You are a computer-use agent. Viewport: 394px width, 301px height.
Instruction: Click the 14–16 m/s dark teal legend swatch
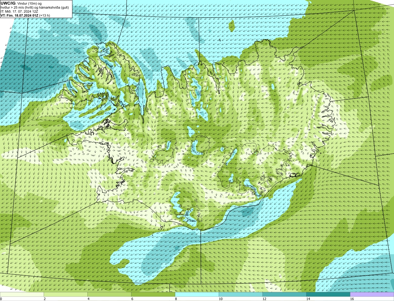(x=328, y=294)
